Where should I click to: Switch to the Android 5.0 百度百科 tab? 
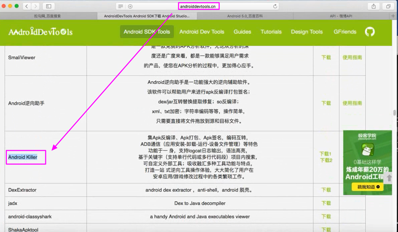click(245, 16)
